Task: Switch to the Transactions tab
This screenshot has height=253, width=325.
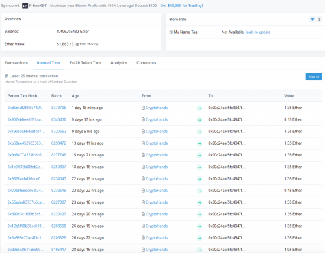Action: click(x=16, y=63)
